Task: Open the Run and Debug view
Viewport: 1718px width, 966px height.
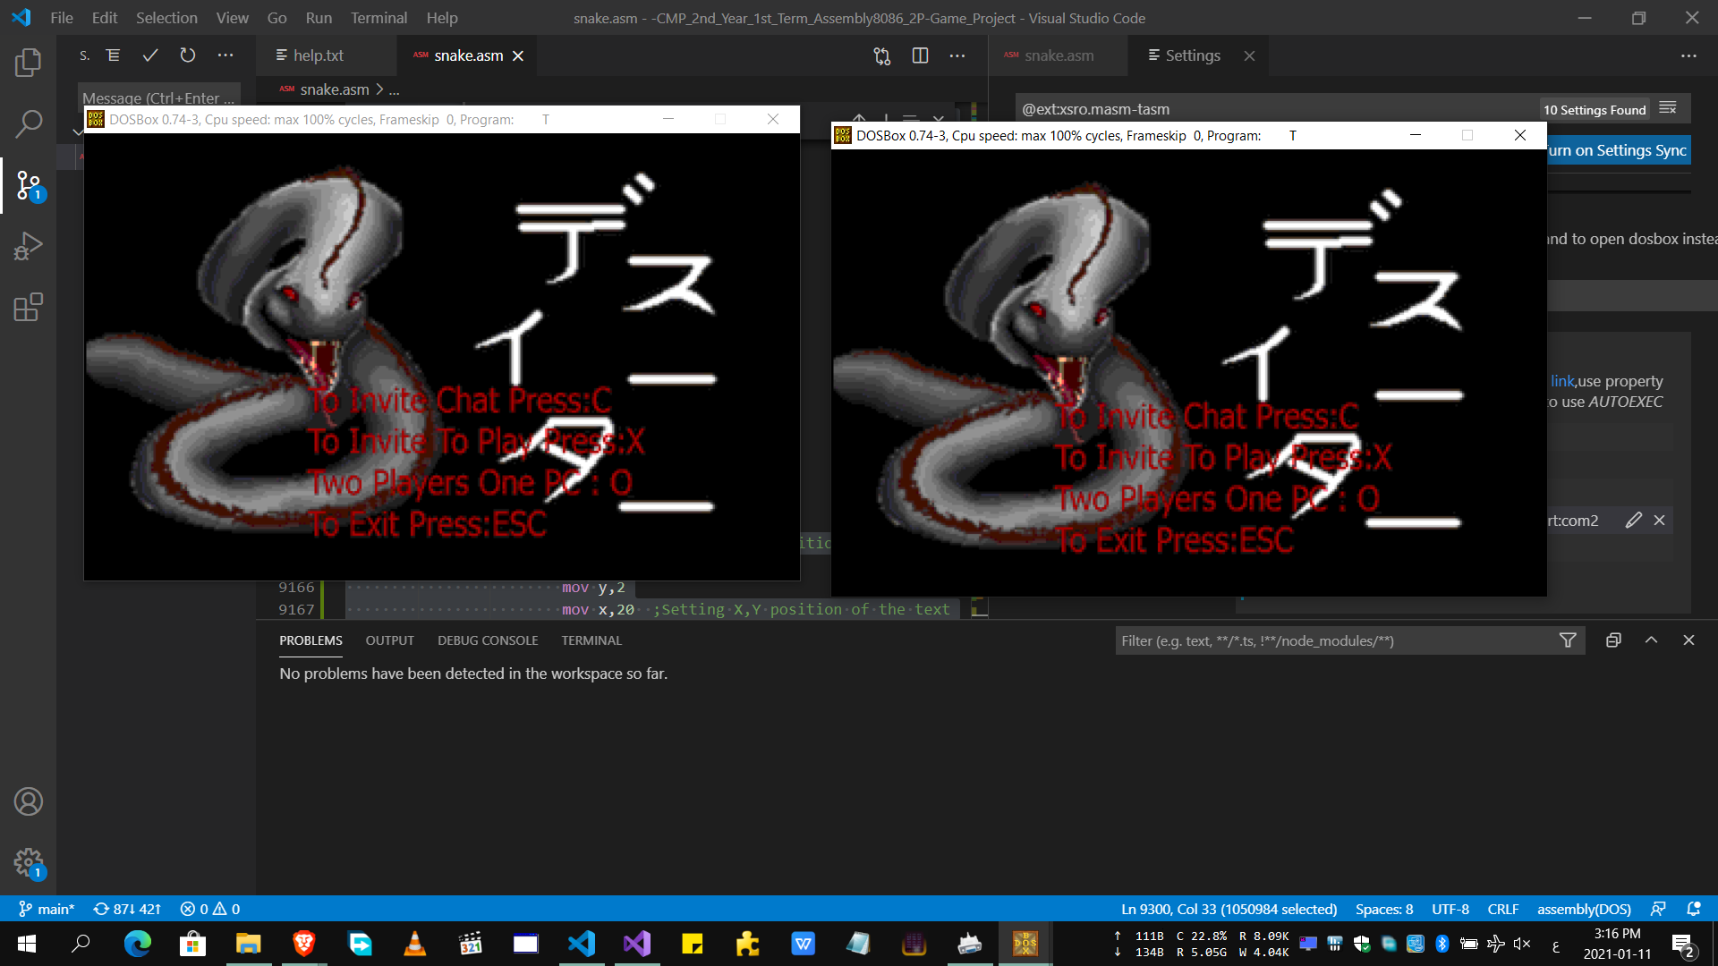Action: pyautogui.click(x=28, y=246)
